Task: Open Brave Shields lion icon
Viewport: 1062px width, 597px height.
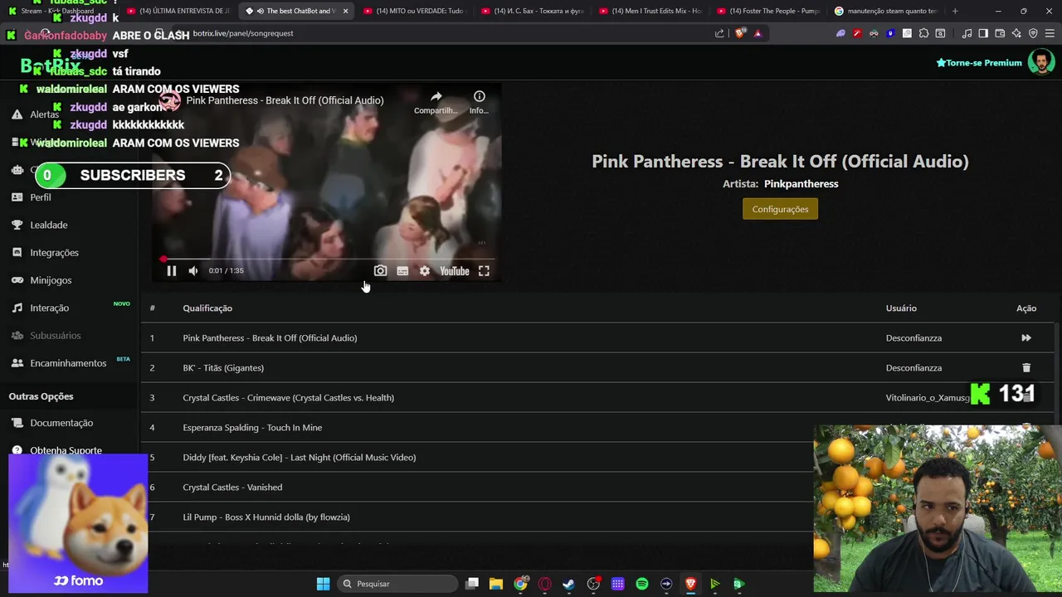Action: pyautogui.click(x=740, y=33)
